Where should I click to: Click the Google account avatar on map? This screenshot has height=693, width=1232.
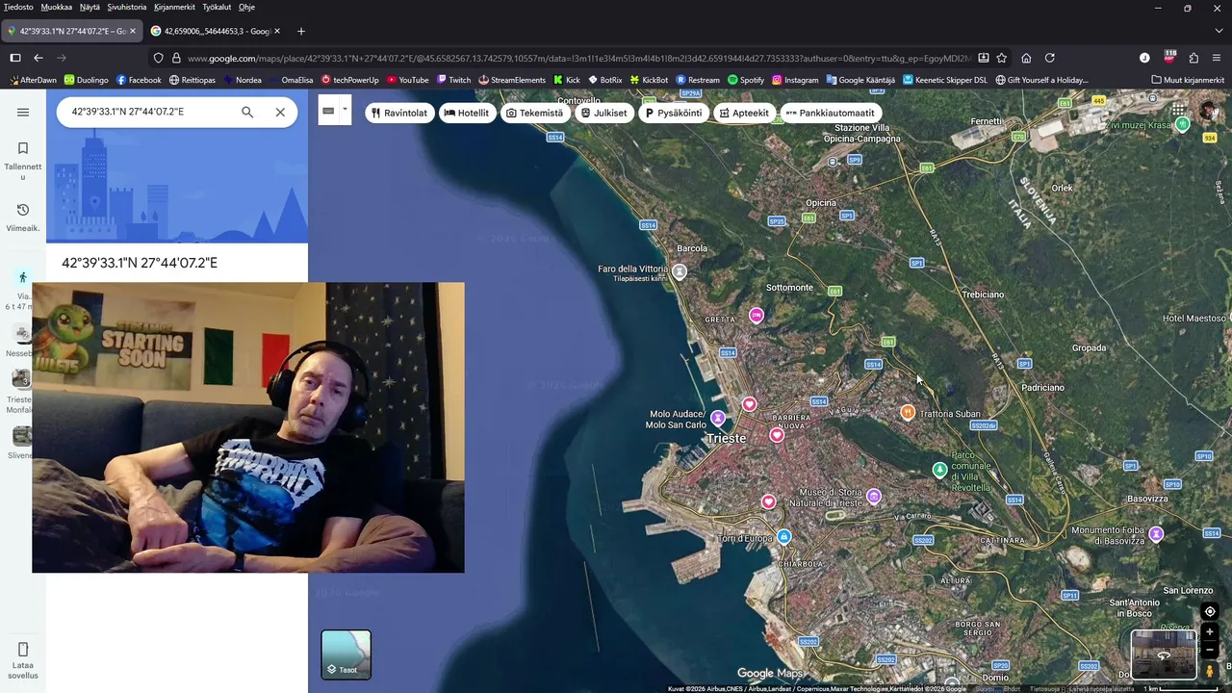pyautogui.click(x=1208, y=112)
